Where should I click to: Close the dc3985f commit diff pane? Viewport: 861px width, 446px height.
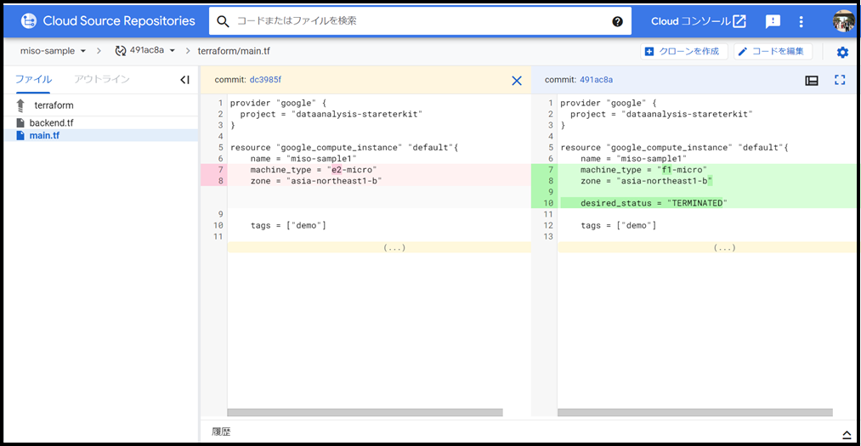pyautogui.click(x=517, y=80)
